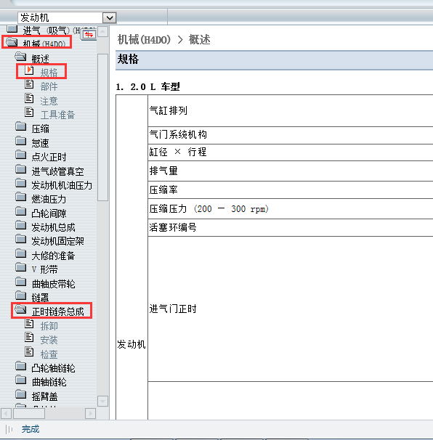Click the 机械(H4DO) breadcrumb link
433x440 pixels.
click(144, 40)
